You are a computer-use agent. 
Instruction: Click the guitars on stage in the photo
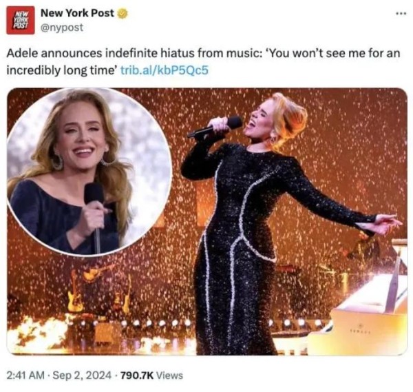tap(98, 289)
